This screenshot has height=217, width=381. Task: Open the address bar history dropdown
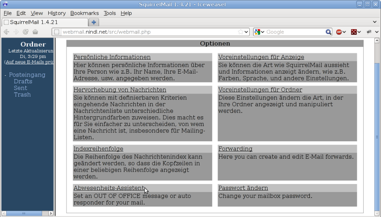point(246,32)
